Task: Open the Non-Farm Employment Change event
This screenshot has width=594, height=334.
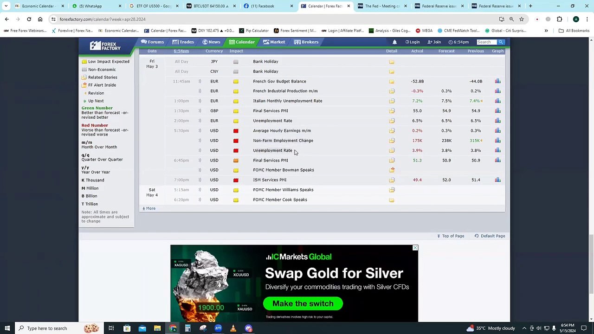Action: 283,141
